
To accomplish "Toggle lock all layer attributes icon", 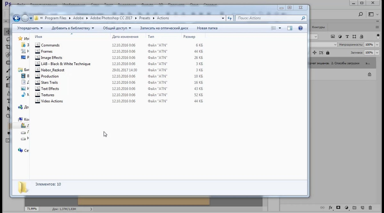I will (x=328, y=52).
